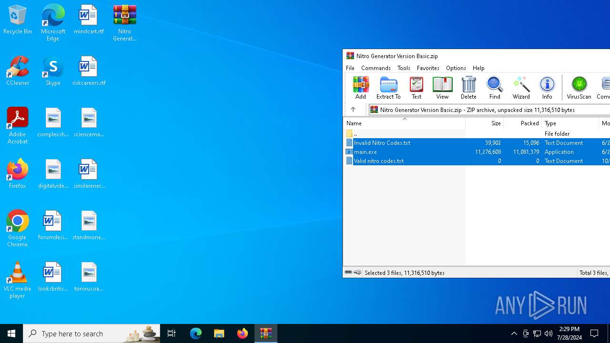Select complexsh image file on desktop
This screenshot has height=343, width=610.
tap(53, 123)
